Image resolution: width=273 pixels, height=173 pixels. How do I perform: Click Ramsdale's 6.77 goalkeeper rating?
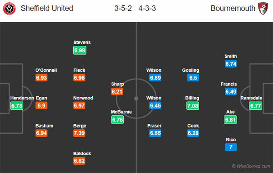point(256,106)
